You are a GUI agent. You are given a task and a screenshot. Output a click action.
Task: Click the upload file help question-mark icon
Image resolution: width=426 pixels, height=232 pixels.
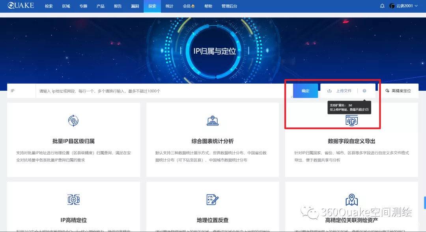point(364,91)
